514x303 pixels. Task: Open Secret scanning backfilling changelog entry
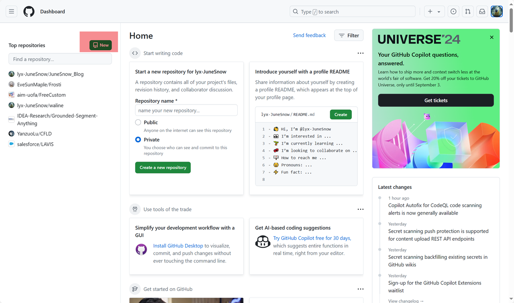click(438, 261)
